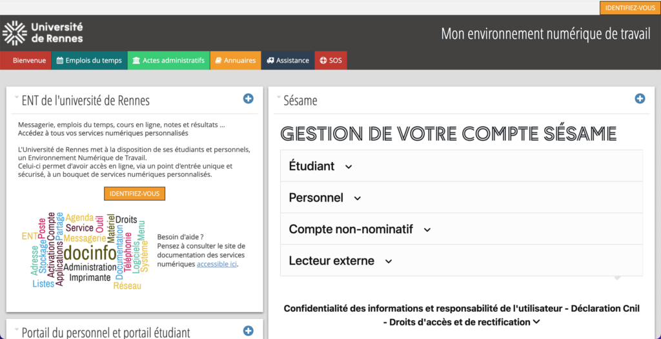Click the 'GESTION DE VOTRE COMPTE SÉSAME' heading
The height and width of the screenshot is (339, 661).
point(449,133)
